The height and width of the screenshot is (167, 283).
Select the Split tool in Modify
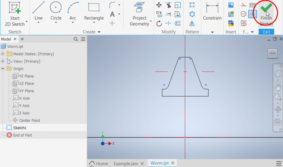pyautogui.click(x=168, y=23)
